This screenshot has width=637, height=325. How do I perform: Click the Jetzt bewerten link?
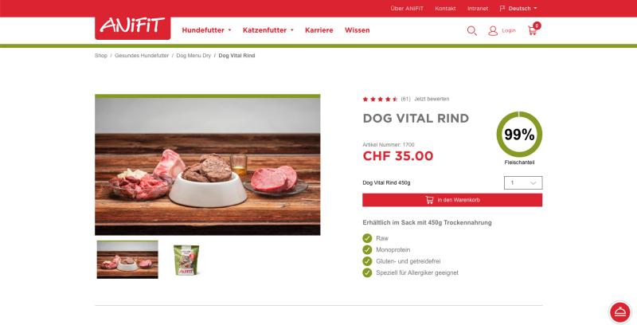click(432, 99)
